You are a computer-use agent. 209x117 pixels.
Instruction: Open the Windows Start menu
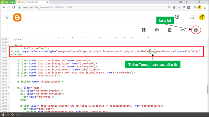click(3, 114)
